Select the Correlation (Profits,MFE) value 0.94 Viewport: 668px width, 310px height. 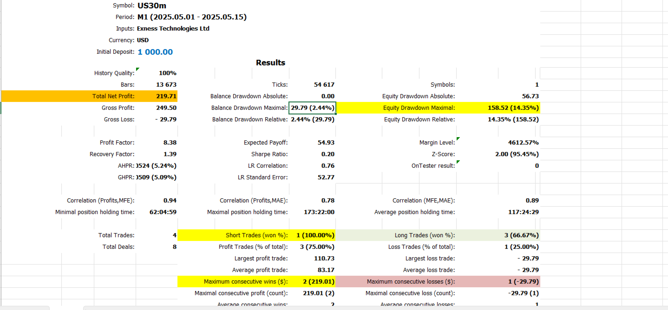click(170, 201)
